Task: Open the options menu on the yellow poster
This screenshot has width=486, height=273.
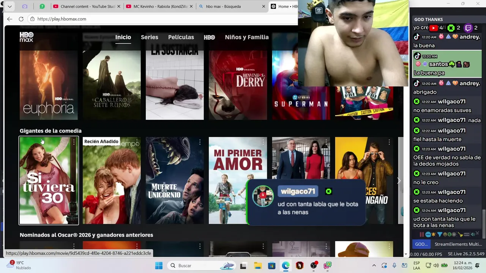Action: [389, 142]
